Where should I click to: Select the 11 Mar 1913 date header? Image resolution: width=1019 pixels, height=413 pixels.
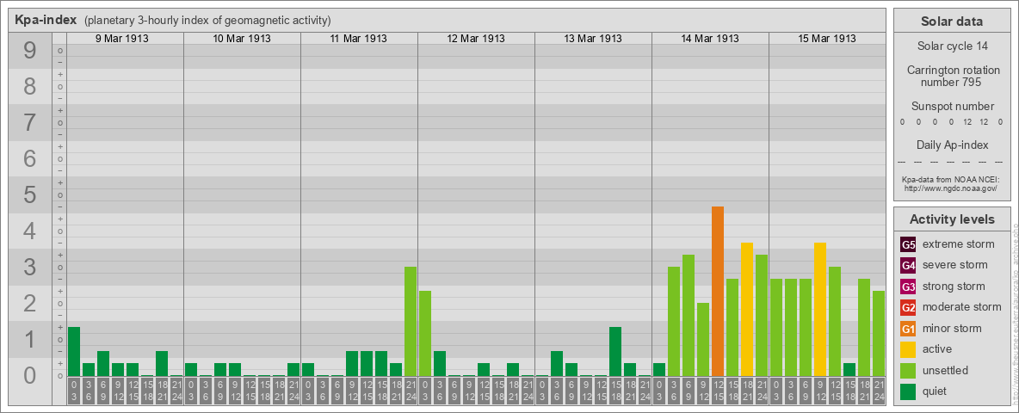(359, 39)
